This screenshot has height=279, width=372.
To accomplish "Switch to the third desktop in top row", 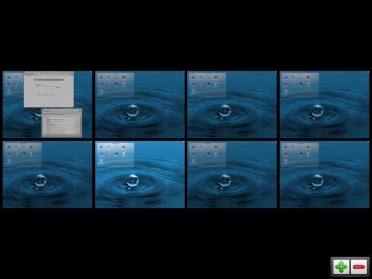I will [232, 104].
